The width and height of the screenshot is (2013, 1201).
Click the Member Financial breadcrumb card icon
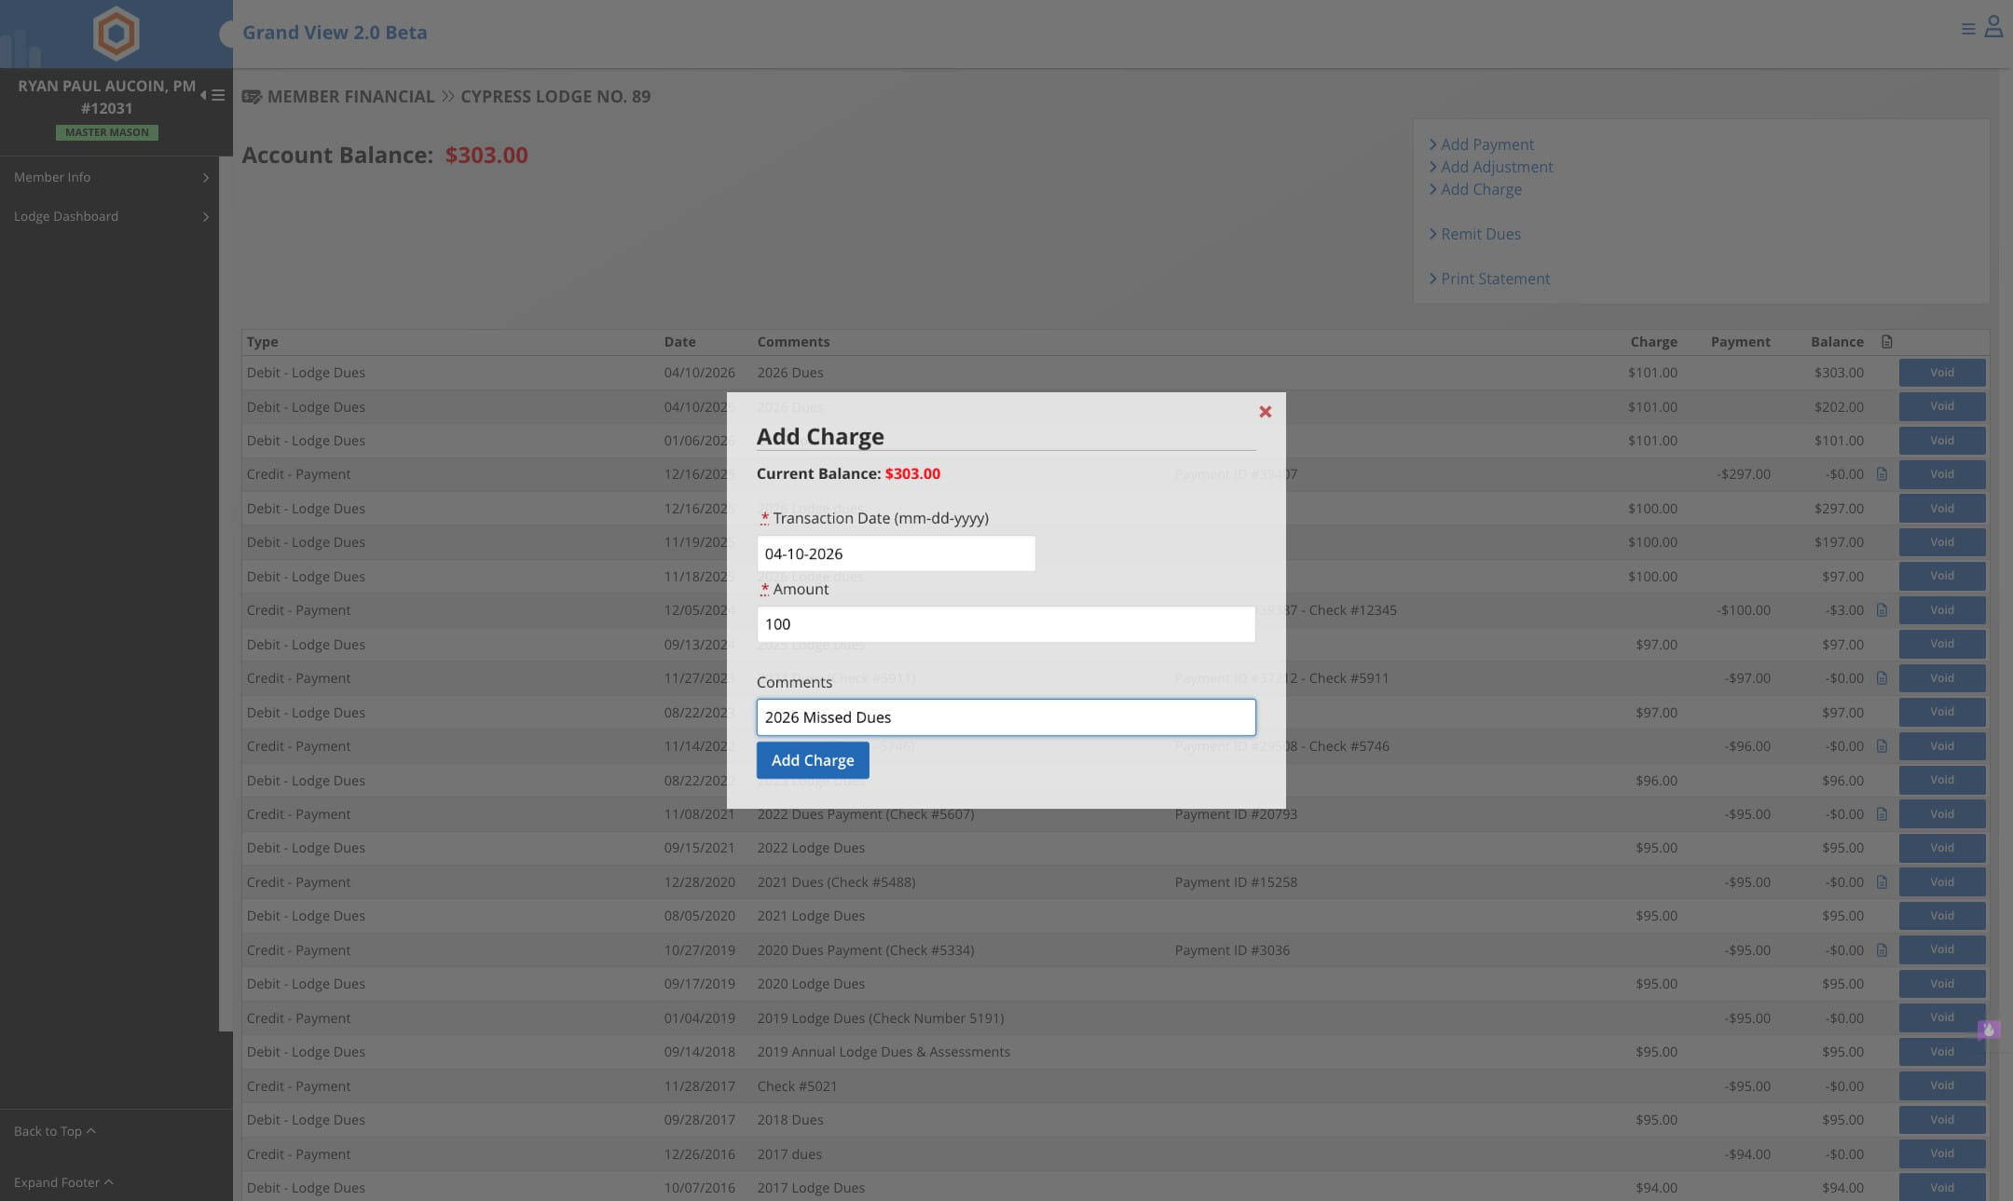click(x=252, y=97)
